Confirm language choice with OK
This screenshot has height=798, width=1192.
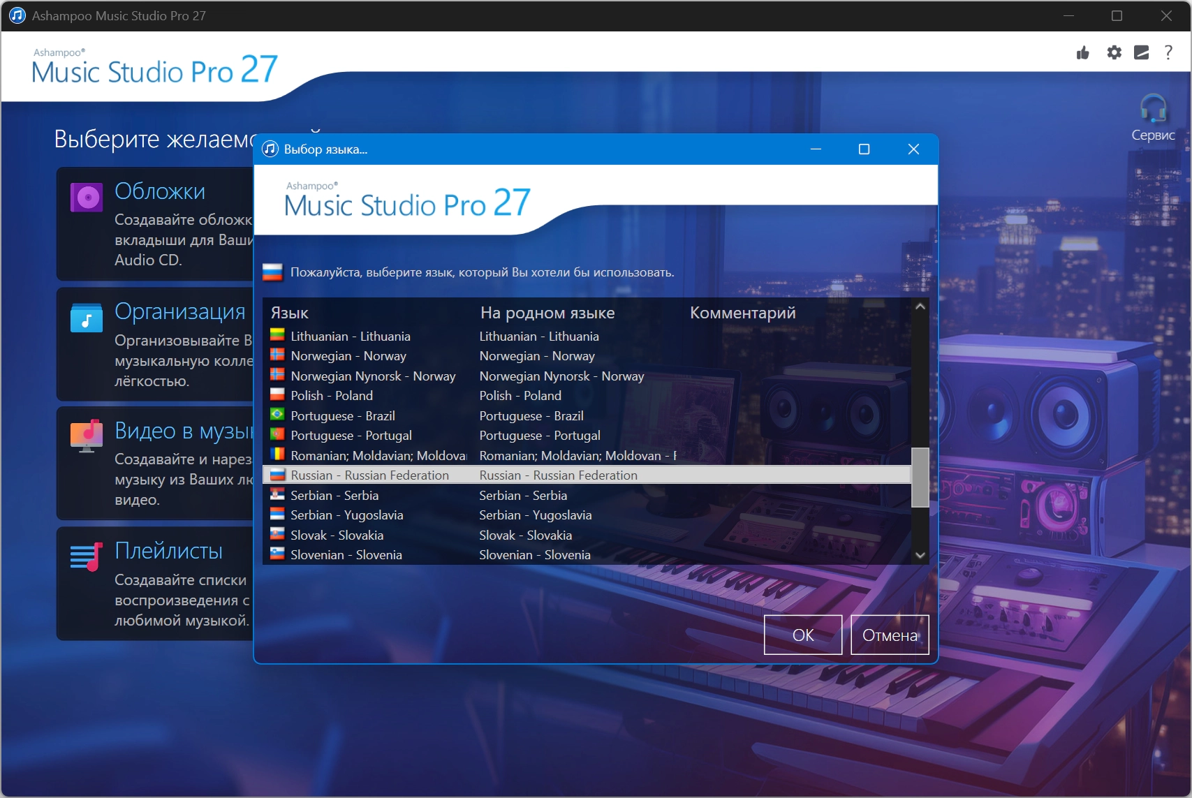click(x=803, y=635)
